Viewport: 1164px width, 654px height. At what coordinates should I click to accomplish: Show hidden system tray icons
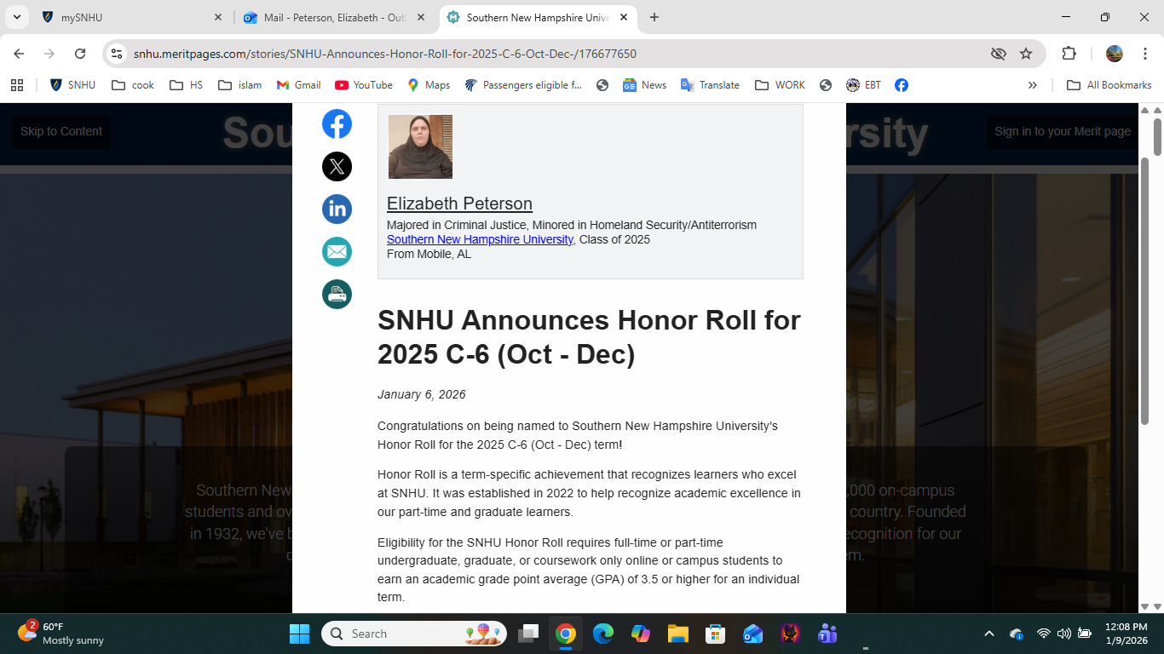(x=989, y=634)
